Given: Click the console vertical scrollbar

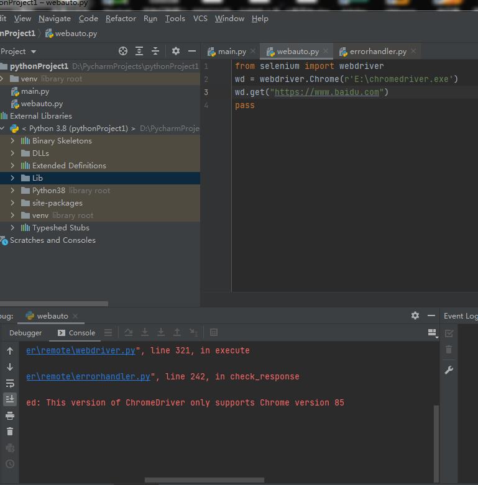Looking at the screenshot, I should pos(436,443).
